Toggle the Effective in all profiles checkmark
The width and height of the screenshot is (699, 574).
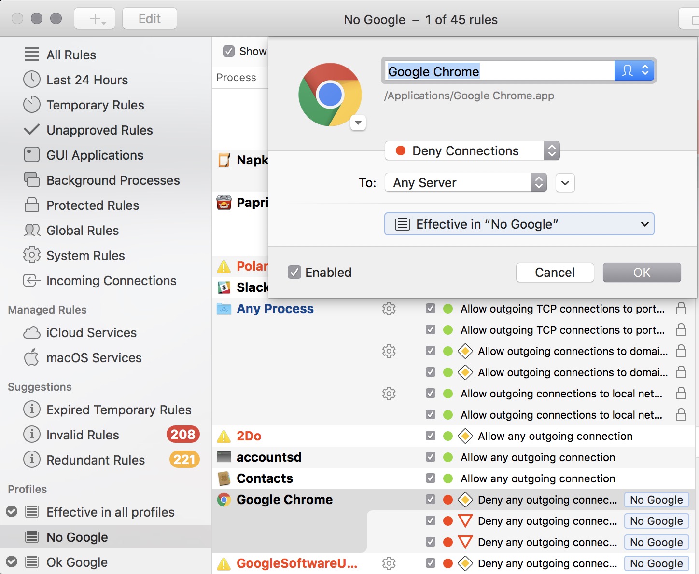pyautogui.click(x=12, y=512)
